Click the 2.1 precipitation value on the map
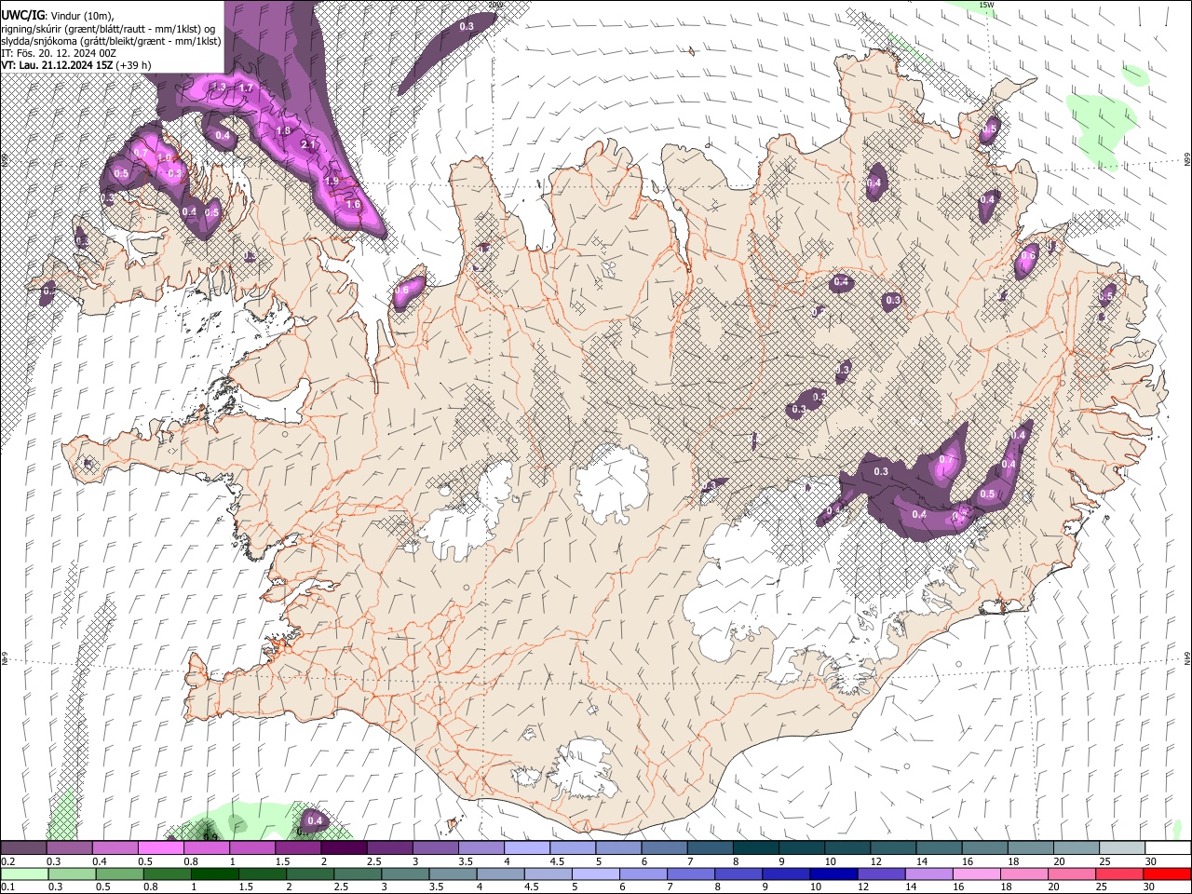 [309, 145]
